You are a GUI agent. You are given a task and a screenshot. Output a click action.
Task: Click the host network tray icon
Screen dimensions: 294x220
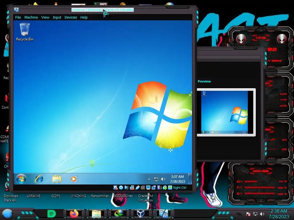click(255, 214)
